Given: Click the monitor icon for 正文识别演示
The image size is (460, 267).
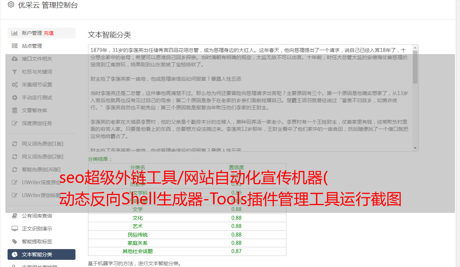Looking at the screenshot, I should tap(14, 229).
